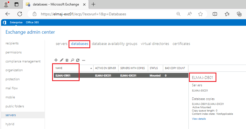Click the search magnifier icon in toolbar
246x129 pixels.
pyautogui.click(x=72, y=60)
